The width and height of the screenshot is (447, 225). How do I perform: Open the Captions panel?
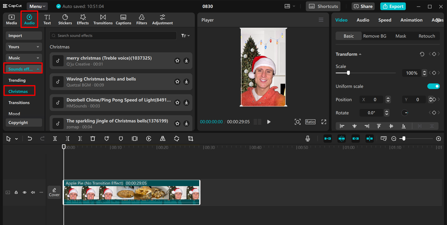(123, 20)
